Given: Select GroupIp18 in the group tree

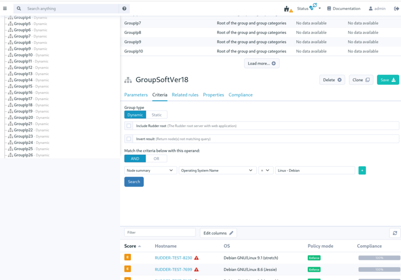Looking at the screenshot, I should tap(23, 105).
